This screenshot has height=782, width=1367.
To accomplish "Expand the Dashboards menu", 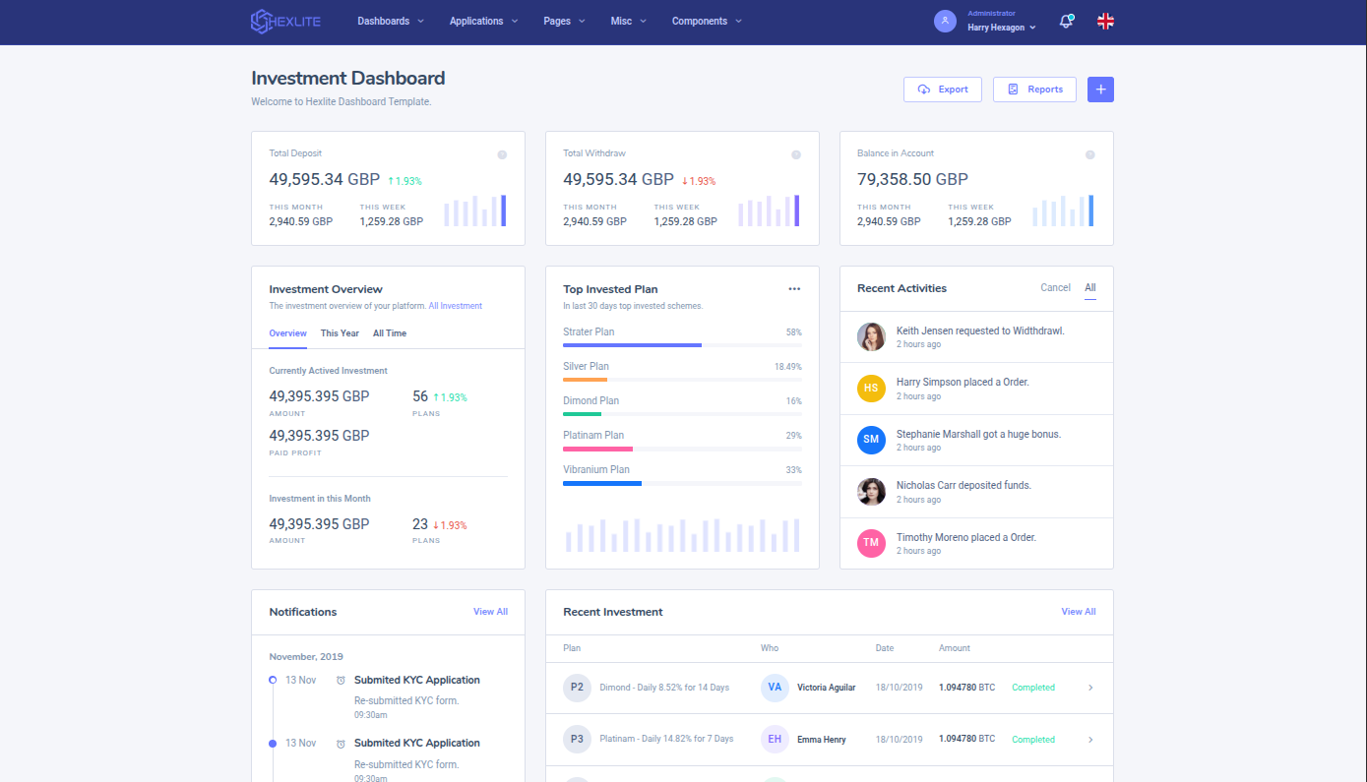I will coord(391,22).
